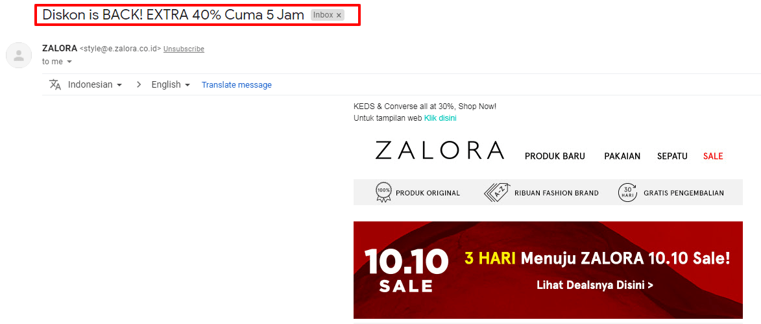Screen dimensions: 761x324
Task: Expand the 'to me' recipient details arrow
Action: tap(69, 62)
